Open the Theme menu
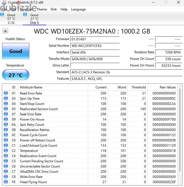Screen dimensions: 184x187 point(42,9)
